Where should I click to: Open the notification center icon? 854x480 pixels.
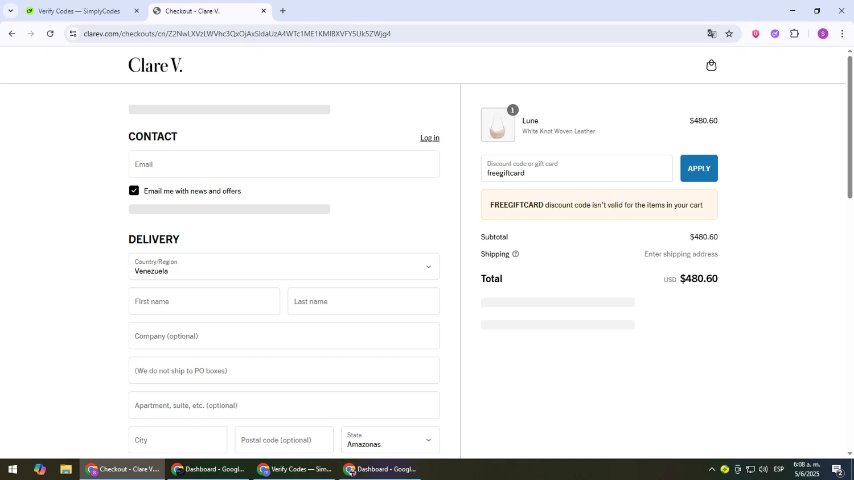[837, 470]
